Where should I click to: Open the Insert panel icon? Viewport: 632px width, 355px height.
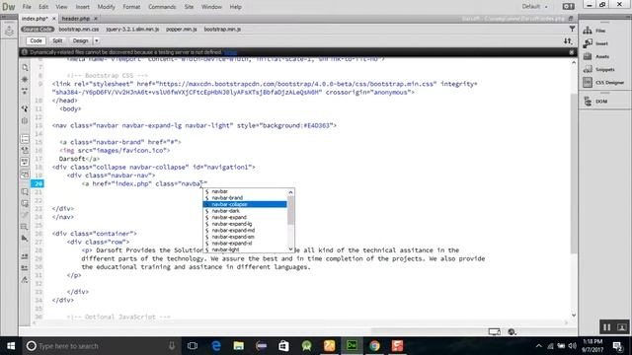pyautogui.click(x=588, y=43)
